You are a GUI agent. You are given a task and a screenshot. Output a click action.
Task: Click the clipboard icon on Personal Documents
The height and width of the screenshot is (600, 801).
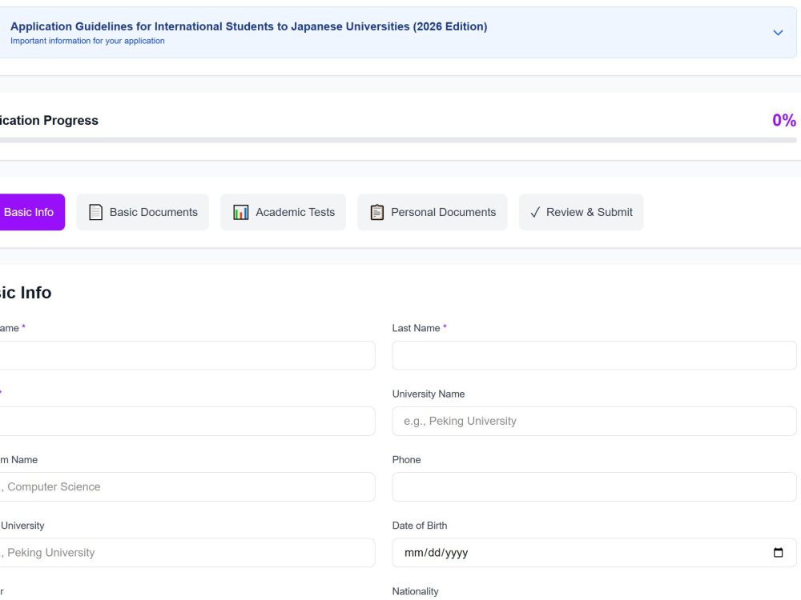click(377, 212)
